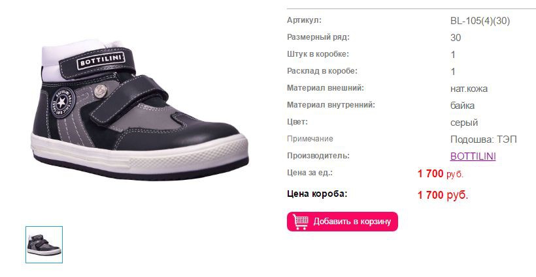Click the inner material value байка

(x=462, y=106)
